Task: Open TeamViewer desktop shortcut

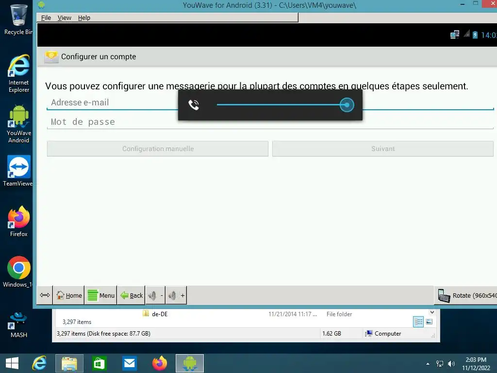Action: [x=18, y=171]
